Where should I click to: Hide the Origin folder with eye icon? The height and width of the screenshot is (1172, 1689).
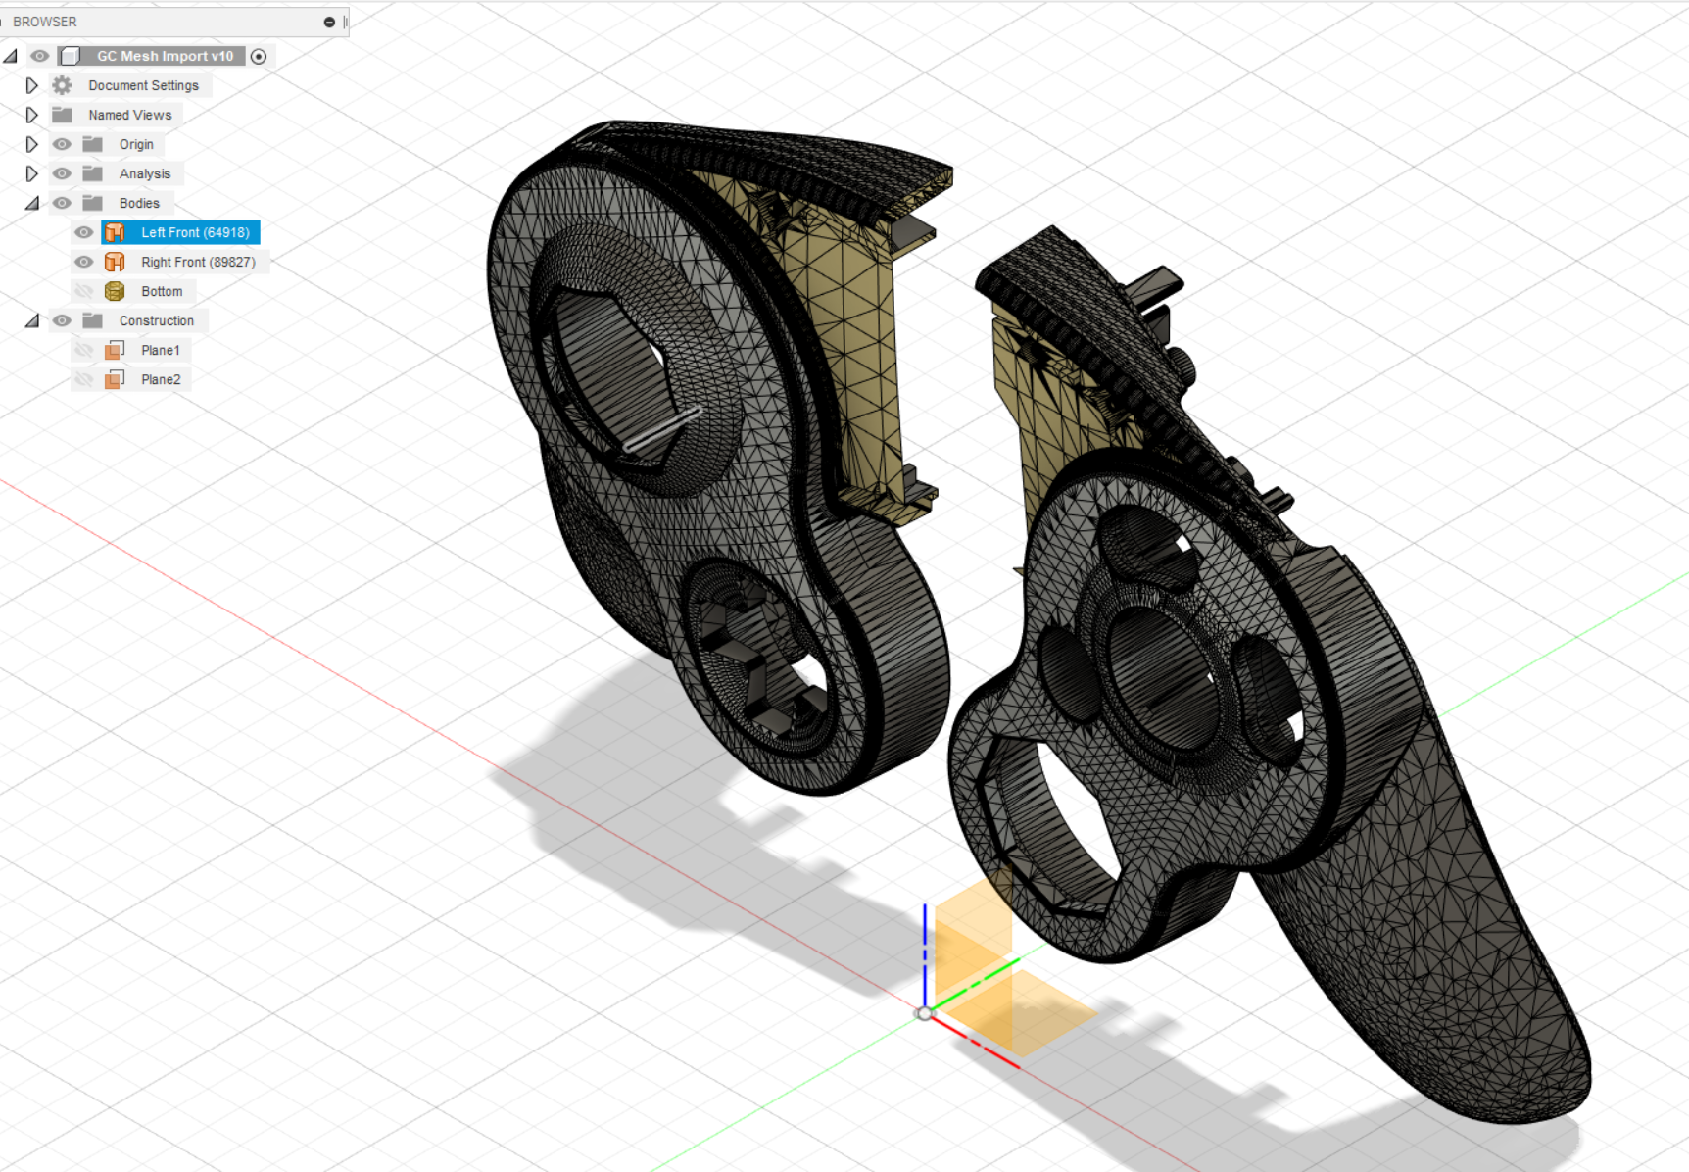pyautogui.click(x=62, y=144)
